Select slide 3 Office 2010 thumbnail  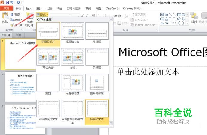[20, 119]
